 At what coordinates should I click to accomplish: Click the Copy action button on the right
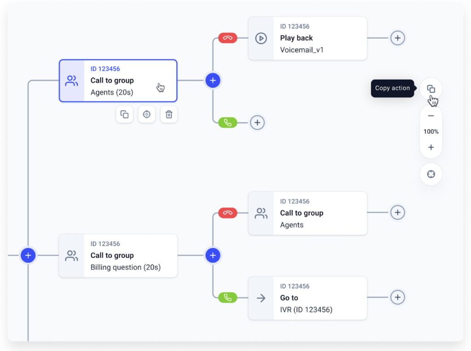coord(431,89)
